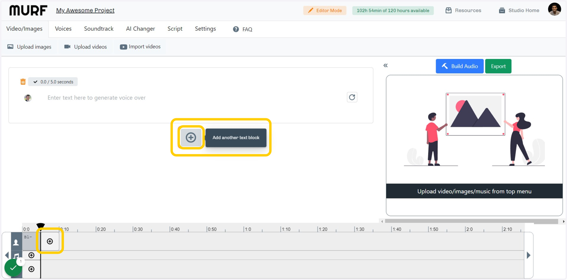
Task: Go to Studio Home
Action: tap(519, 10)
